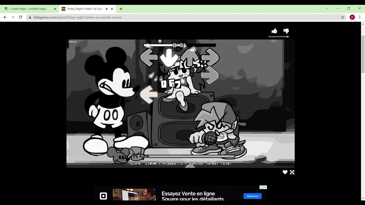Minimize the Chrome window
The image size is (365, 205).
338,9
